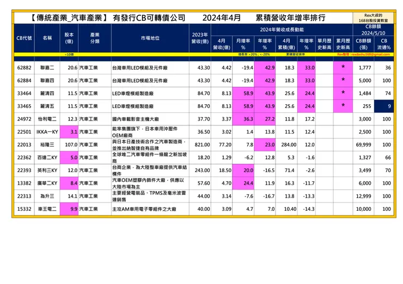403x284 pixels.
Task: Click the rexdashu168@gmail.com email address
Action: (x=370, y=54)
